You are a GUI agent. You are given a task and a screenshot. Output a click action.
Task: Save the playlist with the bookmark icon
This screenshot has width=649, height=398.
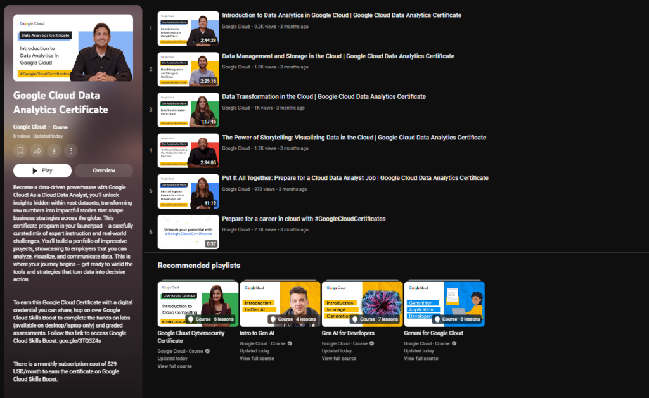(20, 151)
